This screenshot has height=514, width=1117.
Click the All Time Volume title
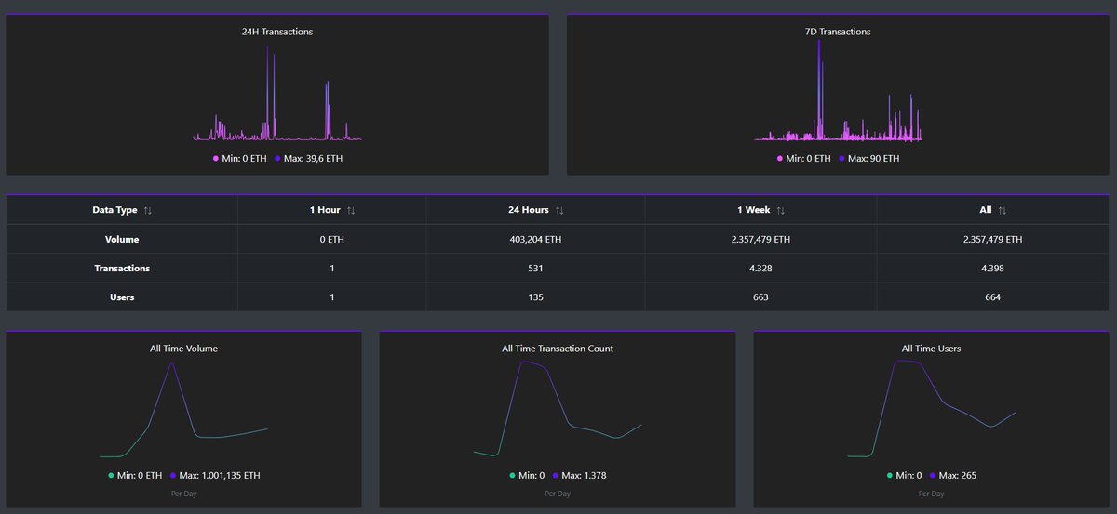point(183,349)
